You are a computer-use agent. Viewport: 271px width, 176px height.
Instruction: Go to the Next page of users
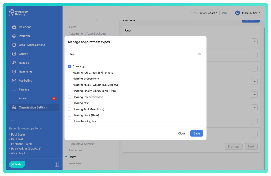pyautogui.click(x=251, y=146)
